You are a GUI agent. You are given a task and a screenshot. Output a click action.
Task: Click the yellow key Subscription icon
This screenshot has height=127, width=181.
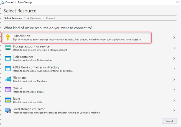8,38
